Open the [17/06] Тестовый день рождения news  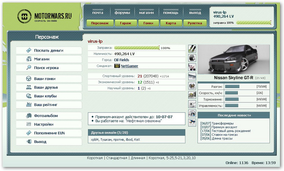[x=225, y=131]
